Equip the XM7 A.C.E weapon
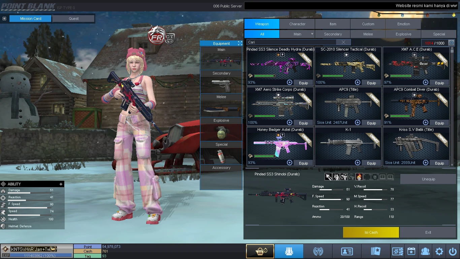Viewport: 460px width, 259px height. (439, 83)
